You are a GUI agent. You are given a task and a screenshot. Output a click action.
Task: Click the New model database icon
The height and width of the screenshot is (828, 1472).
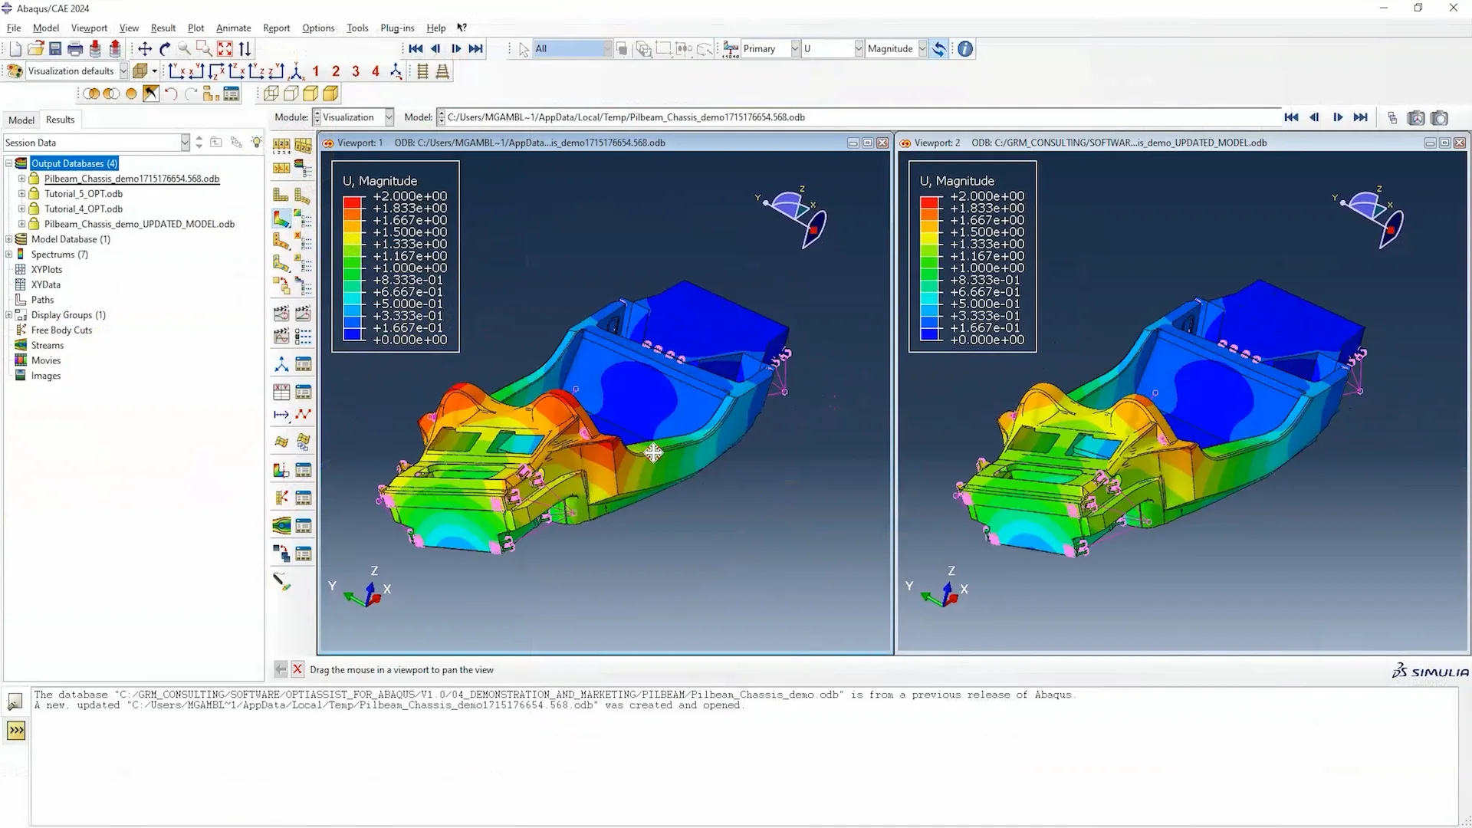click(15, 49)
